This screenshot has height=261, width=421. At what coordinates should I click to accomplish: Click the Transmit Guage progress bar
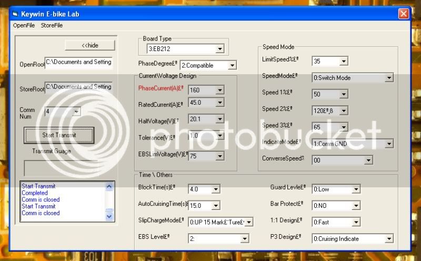click(61, 168)
